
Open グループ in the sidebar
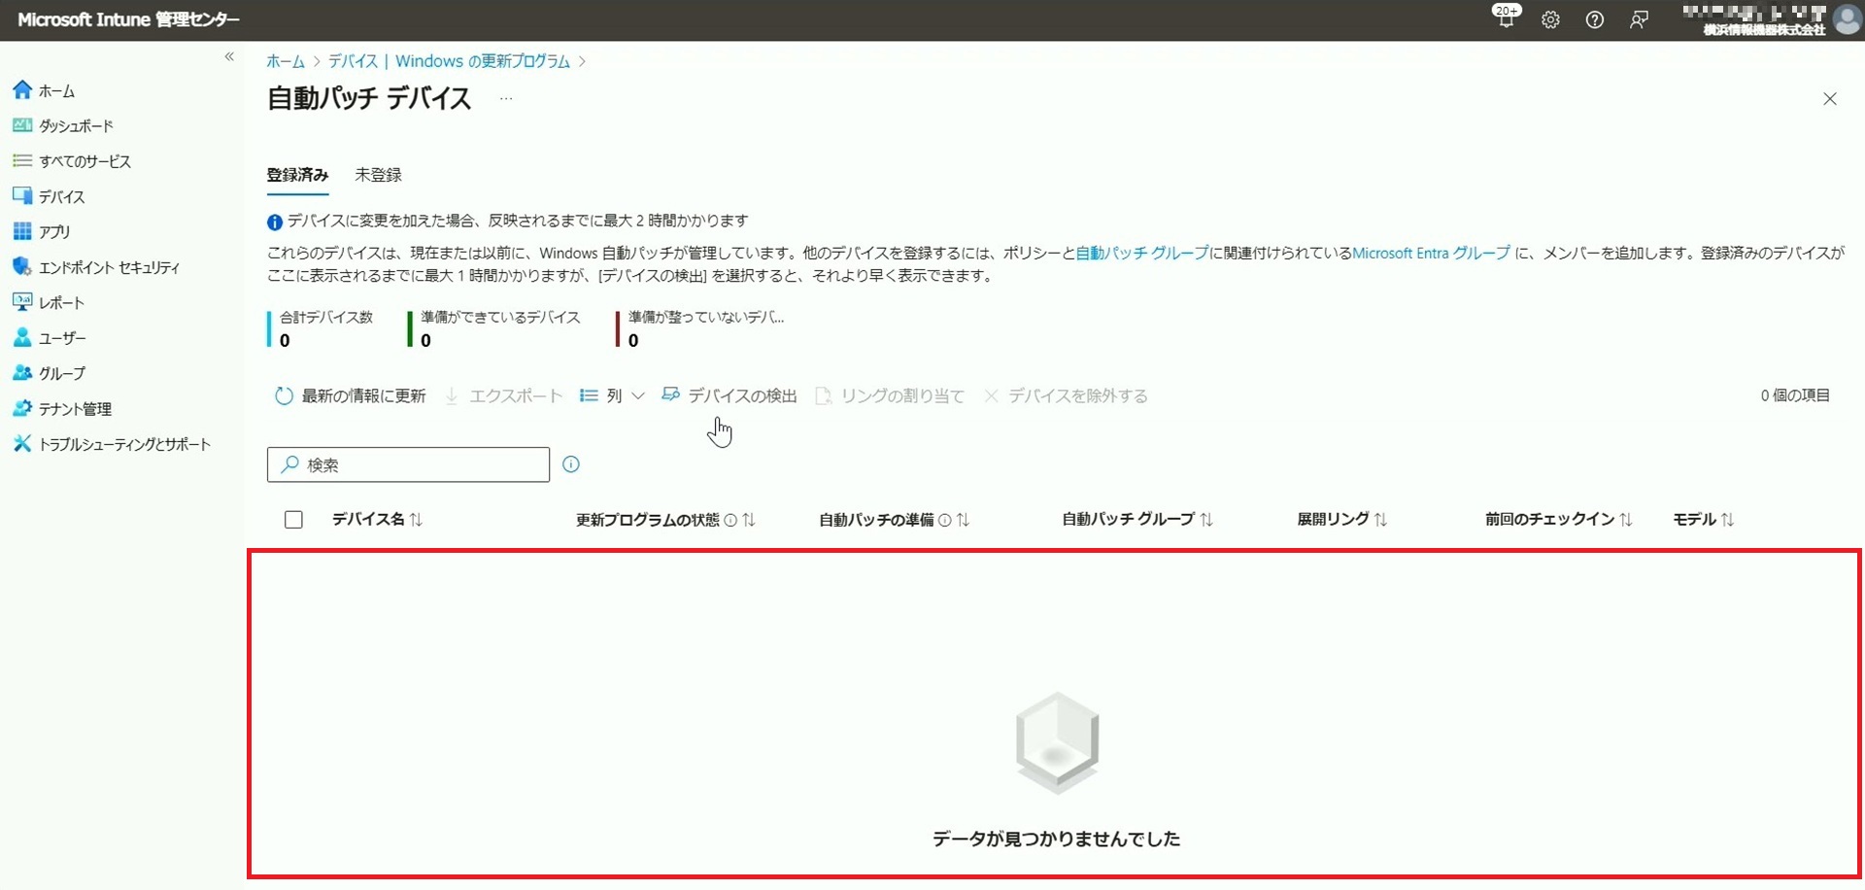coord(50,373)
